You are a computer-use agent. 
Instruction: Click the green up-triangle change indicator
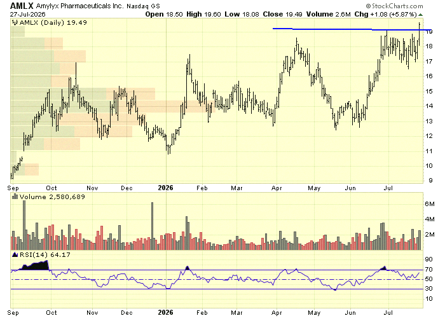(421, 15)
